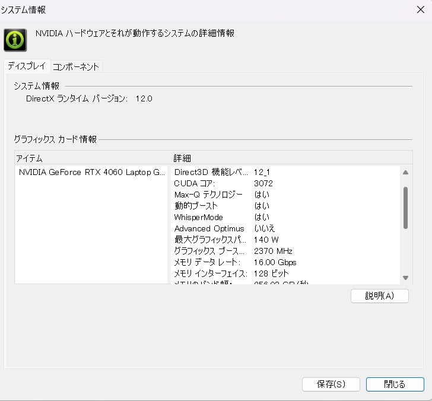Click the メモリ データ レート label

point(207,262)
